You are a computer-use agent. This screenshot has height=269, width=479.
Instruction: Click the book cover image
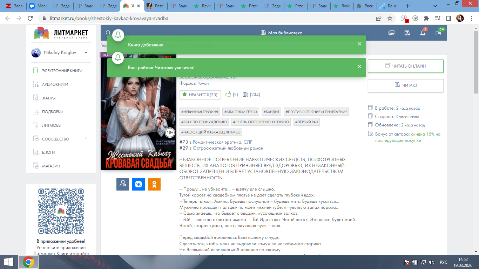pos(139,111)
